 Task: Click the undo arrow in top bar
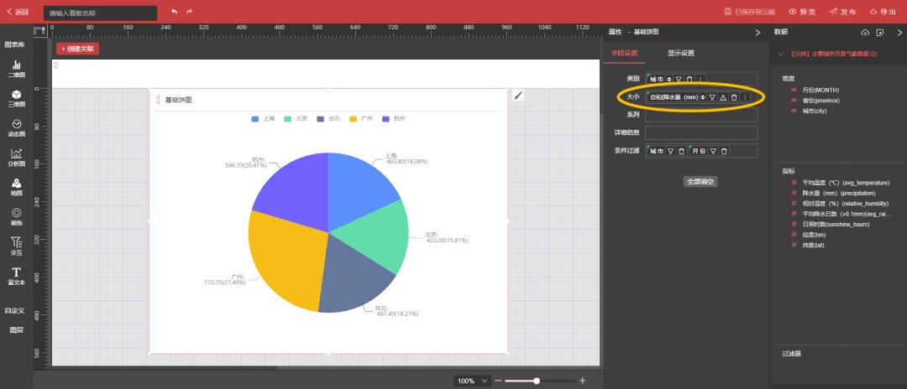(174, 12)
